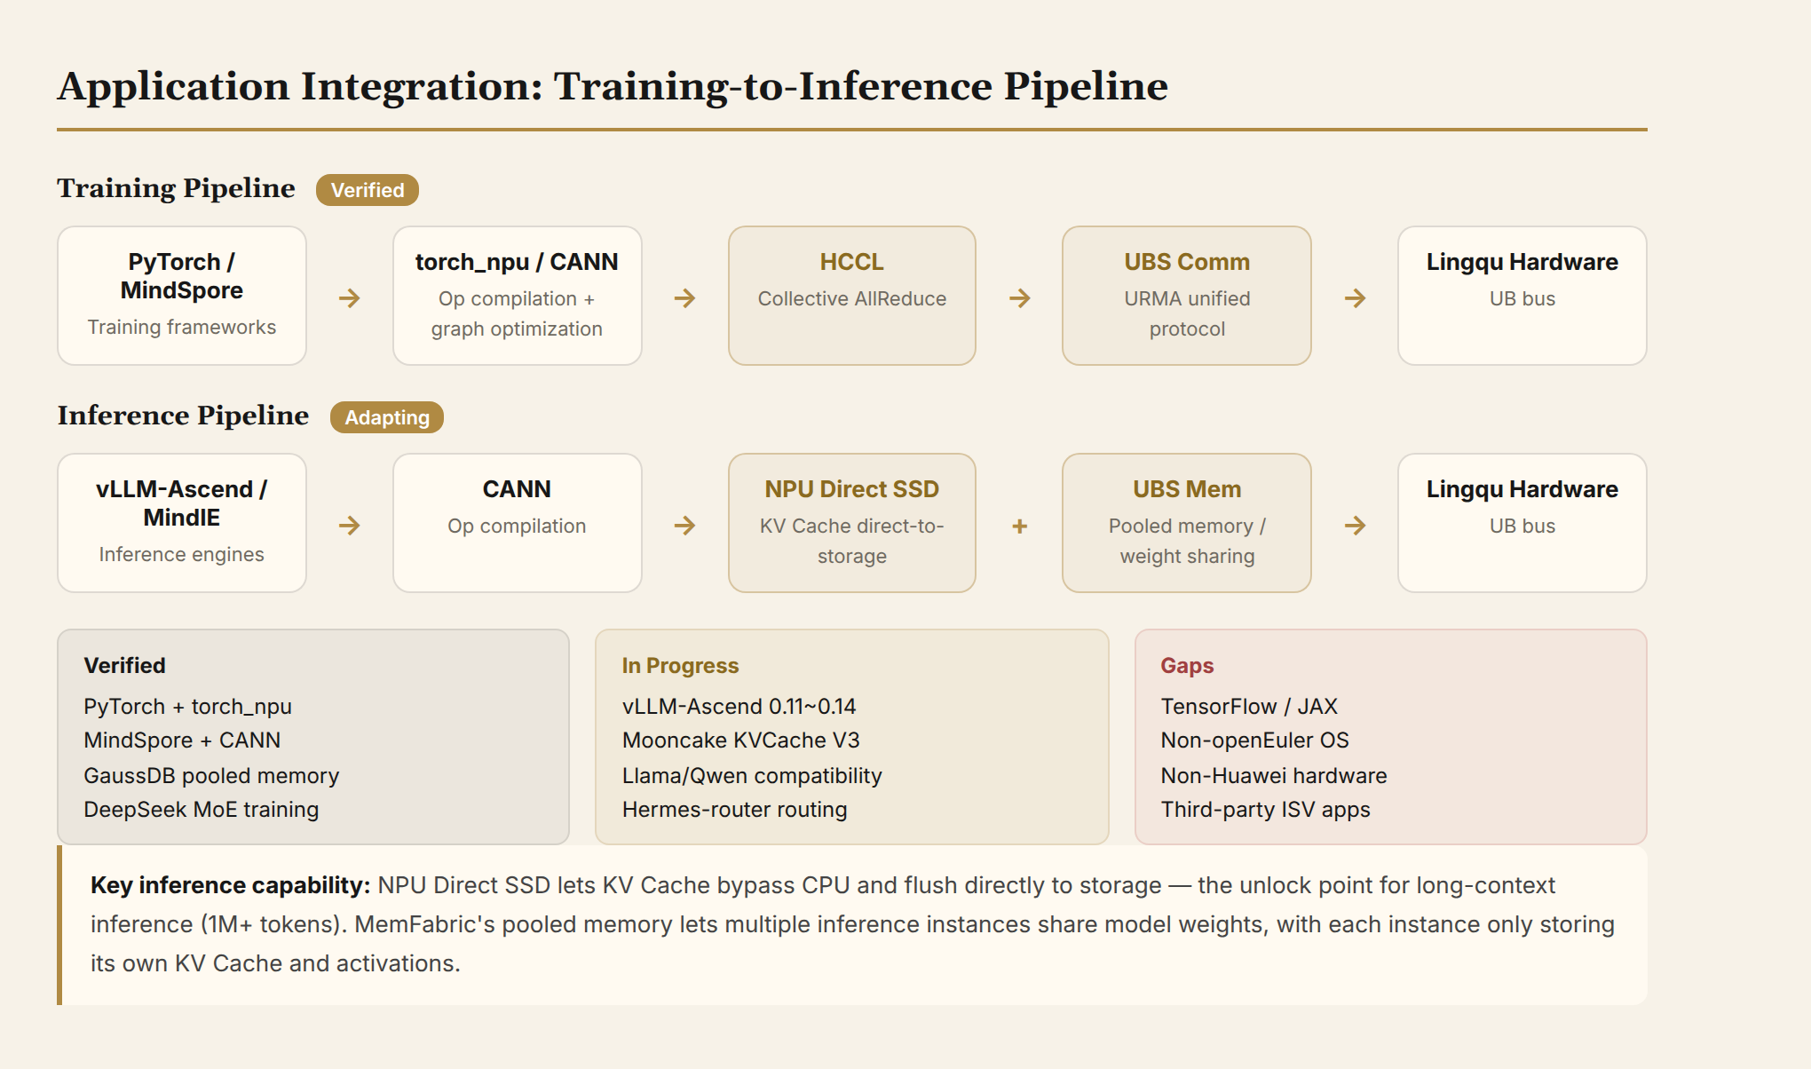This screenshot has height=1069, width=1811.
Task: Click 'Pooled memory / weight sharing' description
Action: coord(1187,541)
